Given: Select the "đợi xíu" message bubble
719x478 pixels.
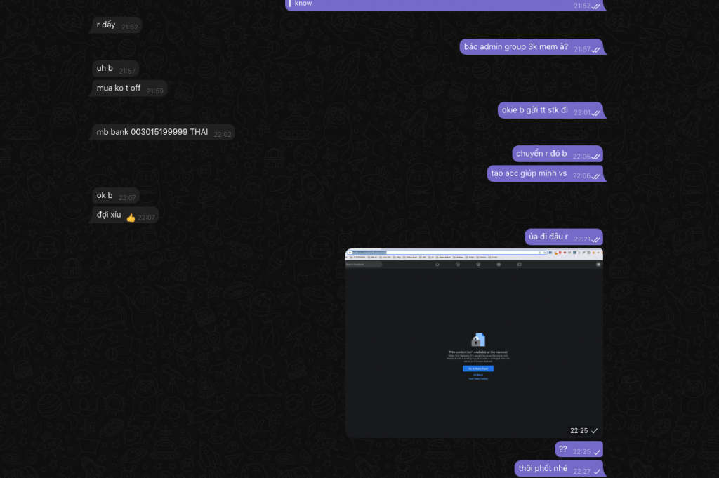Looking at the screenshot, I should pyautogui.click(x=110, y=215).
